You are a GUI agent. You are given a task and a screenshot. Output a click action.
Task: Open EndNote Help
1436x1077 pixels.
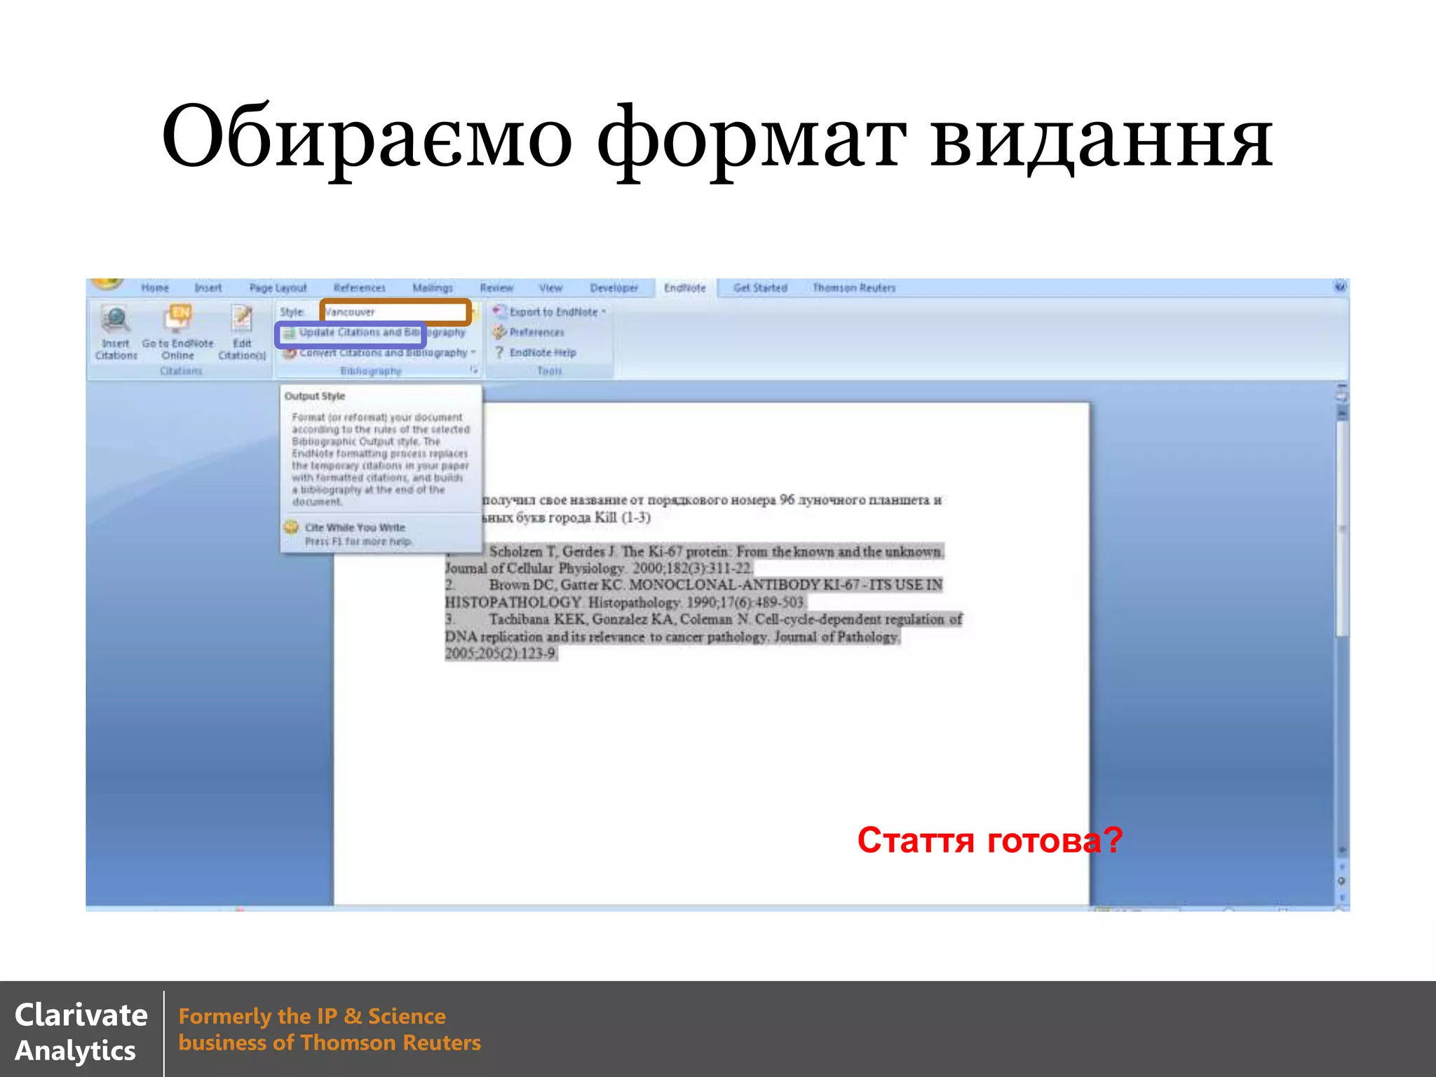pos(535,353)
